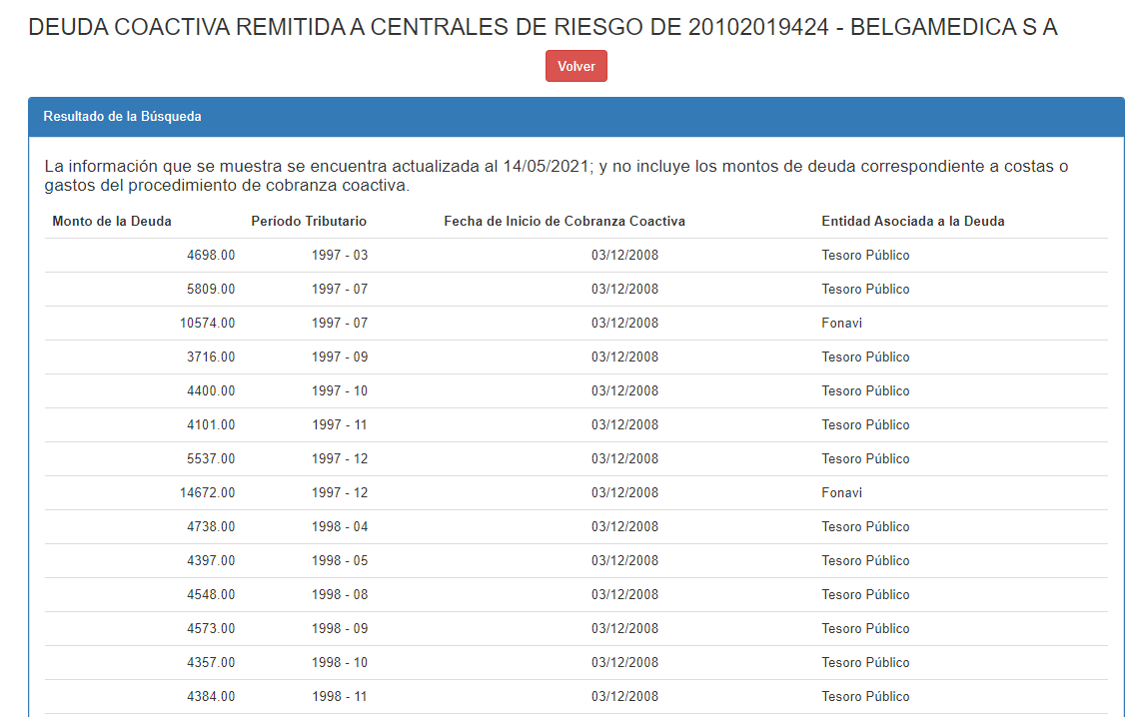The image size is (1136, 717).
Task: Click the tax period 1998 - 10
Action: tap(340, 663)
